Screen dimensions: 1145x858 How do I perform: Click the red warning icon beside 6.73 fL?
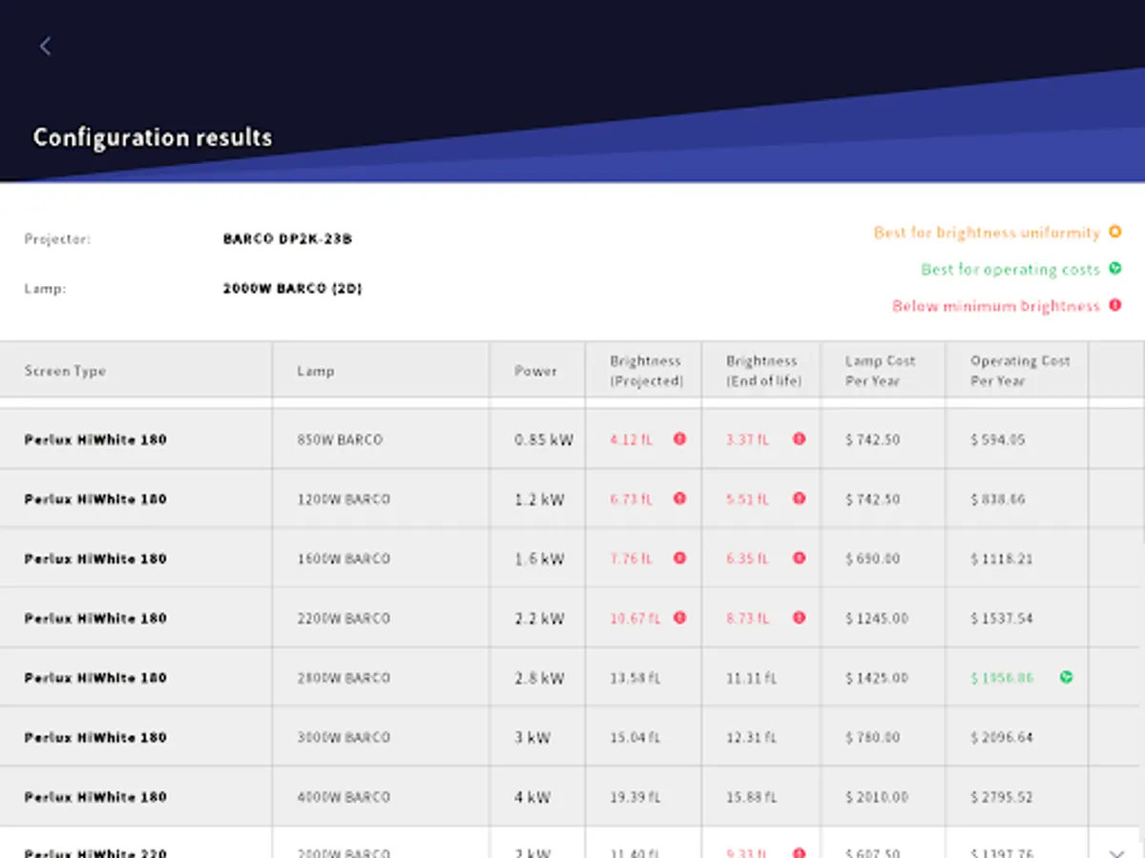pyautogui.click(x=679, y=499)
